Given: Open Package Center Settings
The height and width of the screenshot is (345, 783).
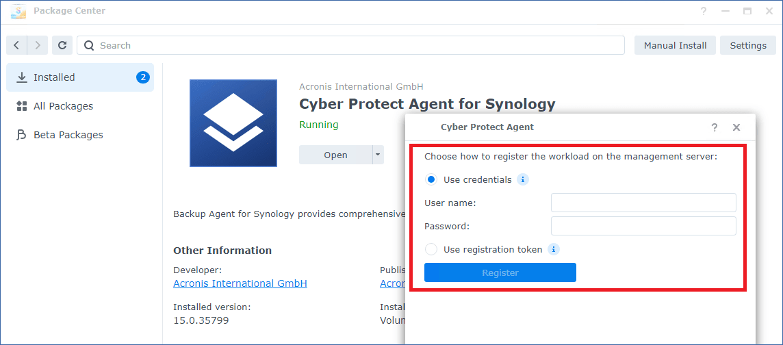Looking at the screenshot, I should click(x=748, y=45).
